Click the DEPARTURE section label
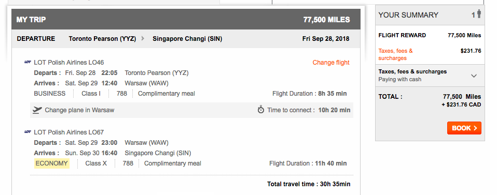Viewport: 497px width, 195px height. coord(36,39)
